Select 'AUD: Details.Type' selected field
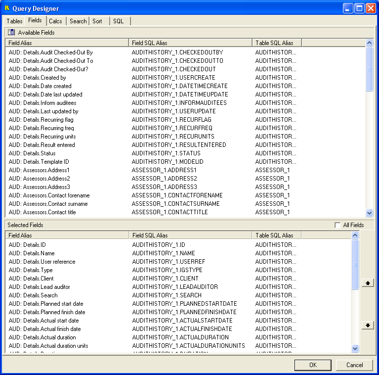The width and height of the screenshot is (379, 375). (178, 270)
